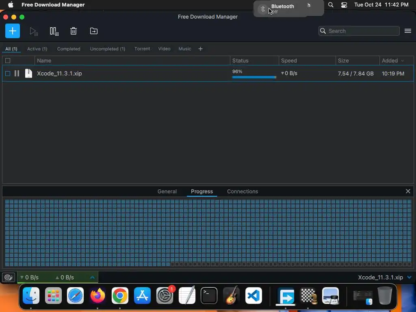This screenshot has height=312, width=416.
Task: Sort by the Name column header
Action: [132, 61]
